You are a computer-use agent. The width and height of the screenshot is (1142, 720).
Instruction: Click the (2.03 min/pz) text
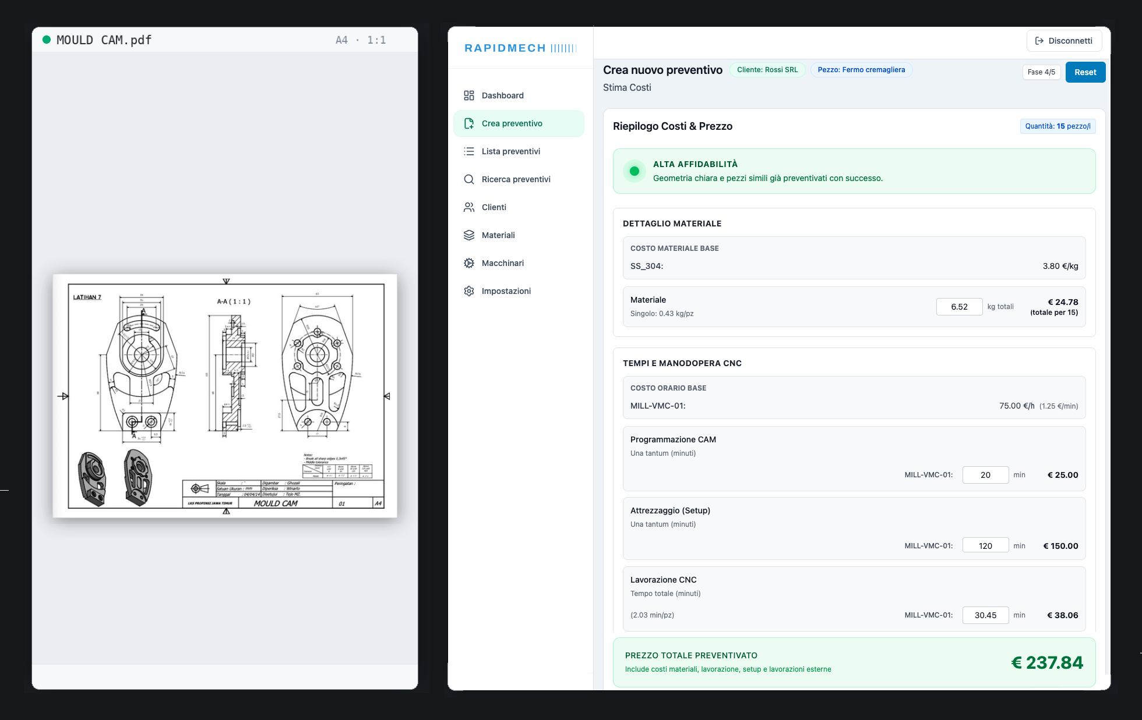[x=652, y=615]
